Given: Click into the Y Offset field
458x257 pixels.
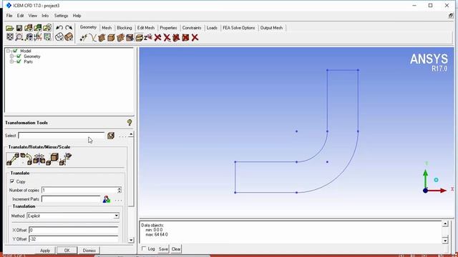Looking at the screenshot, I should point(74,239).
